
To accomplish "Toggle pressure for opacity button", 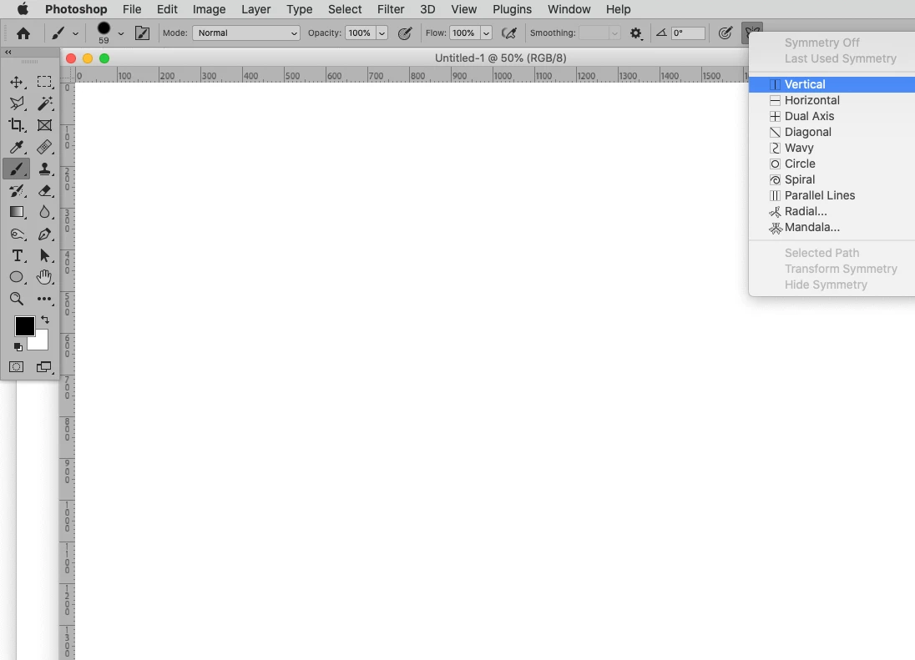I will pyautogui.click(x=404, y=33).
